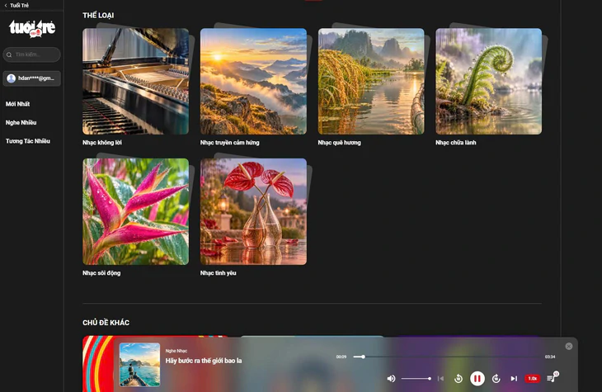Change playback speed via 1.0x button
The width and height of the screenshot is (602, 392).
coord(533,379)
